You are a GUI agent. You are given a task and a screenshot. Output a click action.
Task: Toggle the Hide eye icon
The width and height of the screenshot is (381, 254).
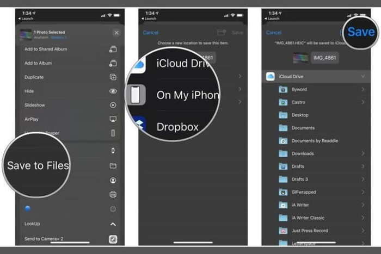[113, 91]
